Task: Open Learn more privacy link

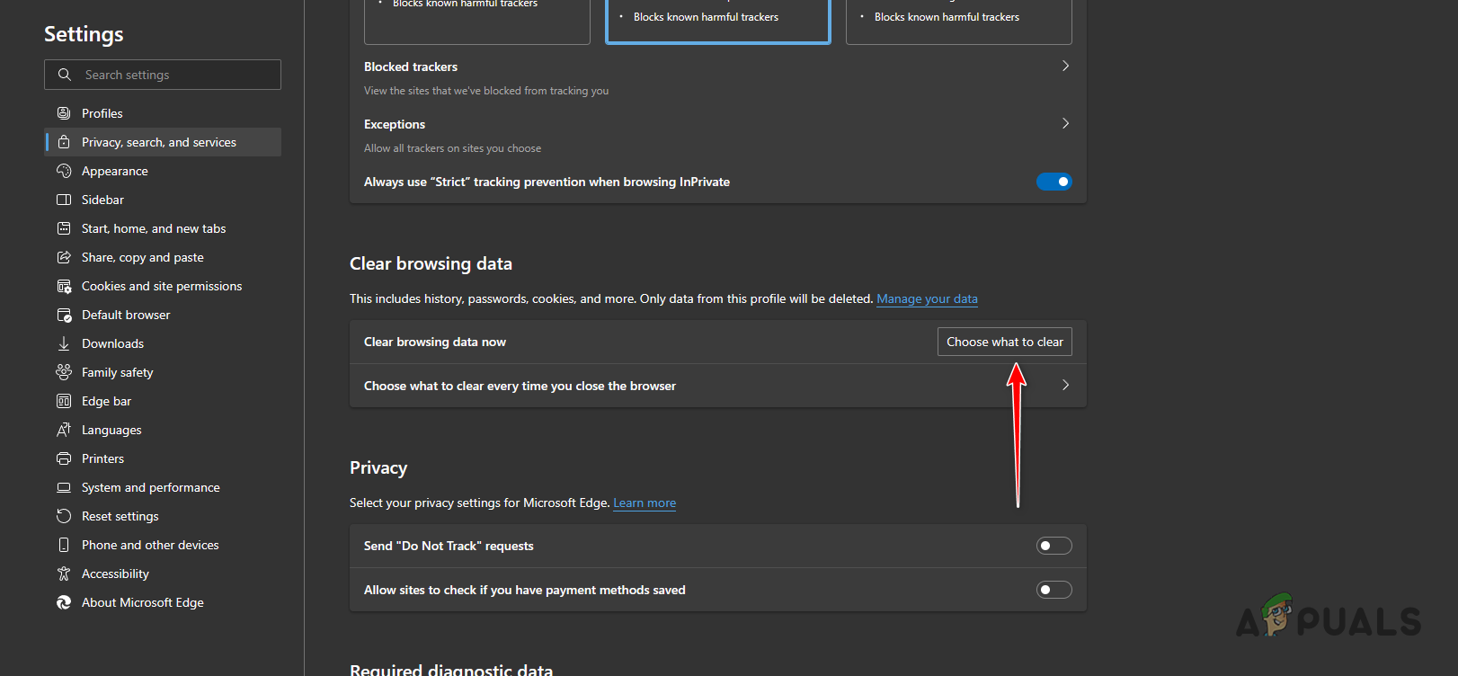Action: (x=645, y=503)
